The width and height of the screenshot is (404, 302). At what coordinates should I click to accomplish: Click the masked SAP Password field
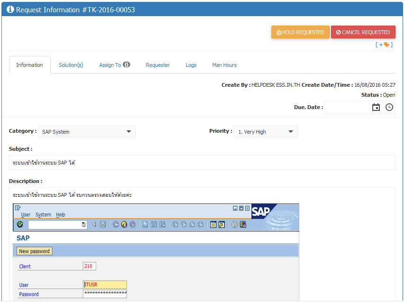(x=105, y=294)
